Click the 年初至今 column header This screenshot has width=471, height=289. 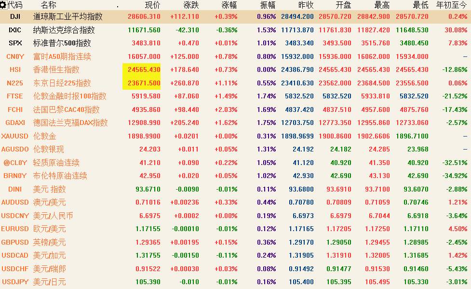(451, 5)
